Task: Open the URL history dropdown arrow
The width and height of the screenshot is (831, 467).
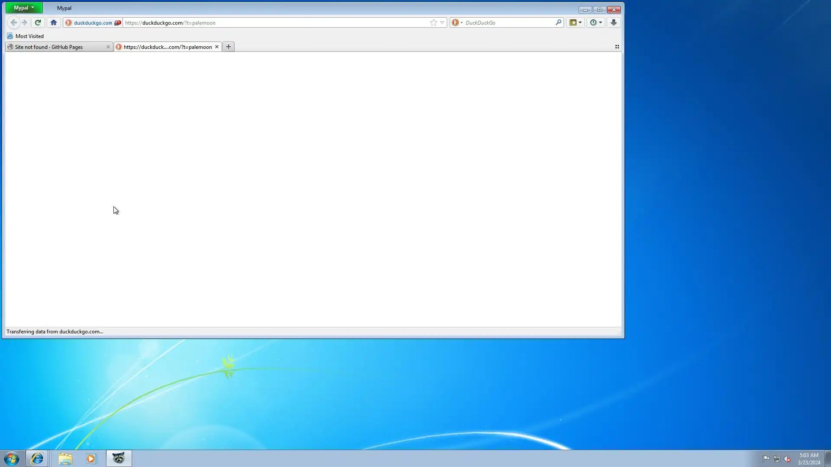Action: pyautogui.click(x=442, y=22)
